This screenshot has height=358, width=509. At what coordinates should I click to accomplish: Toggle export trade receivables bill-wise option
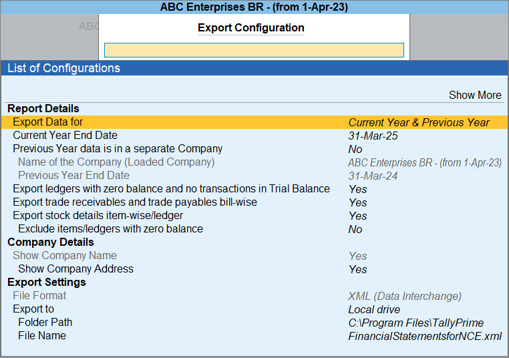tap(254, 202)
